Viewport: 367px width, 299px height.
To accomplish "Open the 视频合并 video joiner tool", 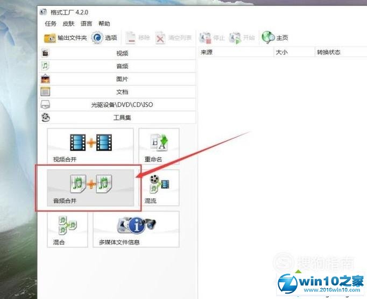I will pyautogui.click(x=90, y=146).
